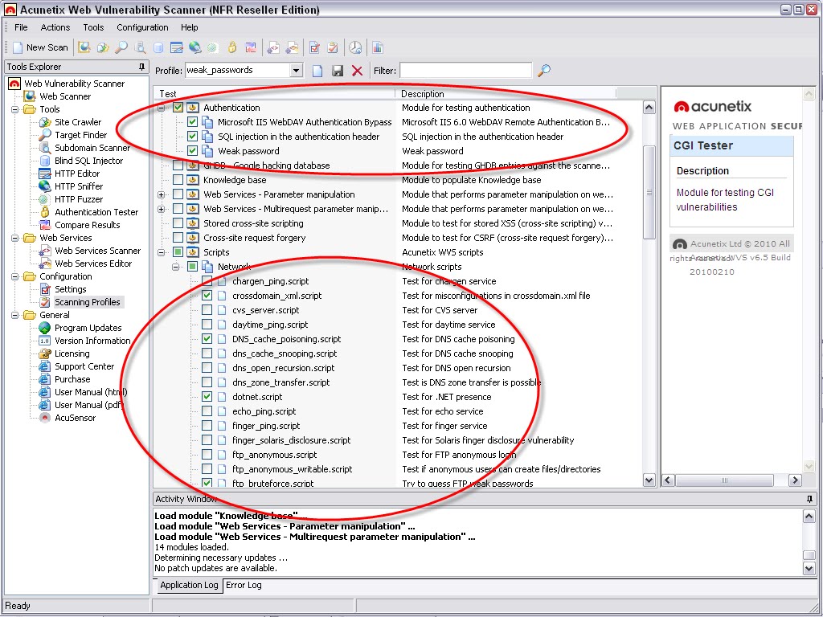
Task: Pin the Activity Window panel
Action: tap(809, 499)
